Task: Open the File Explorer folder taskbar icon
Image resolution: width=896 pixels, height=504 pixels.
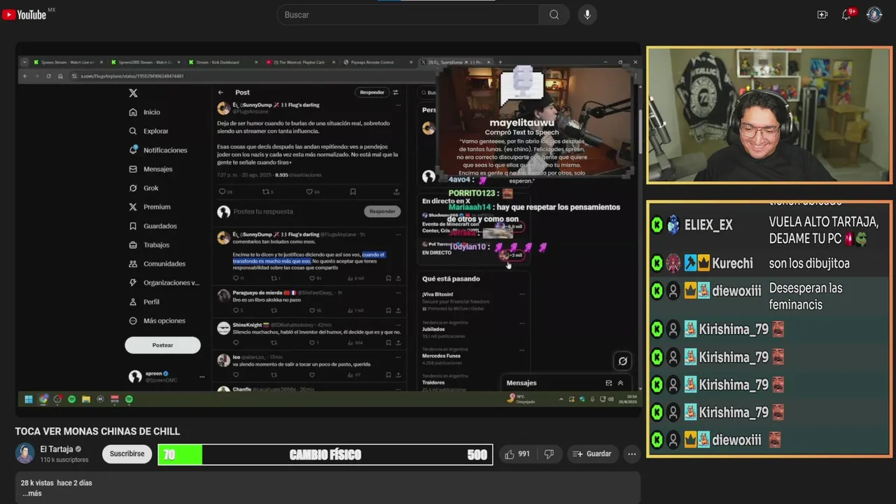Action: tap(86, 399)
